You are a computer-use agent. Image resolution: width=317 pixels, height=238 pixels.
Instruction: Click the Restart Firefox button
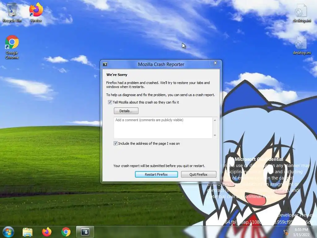coord(156,174)
